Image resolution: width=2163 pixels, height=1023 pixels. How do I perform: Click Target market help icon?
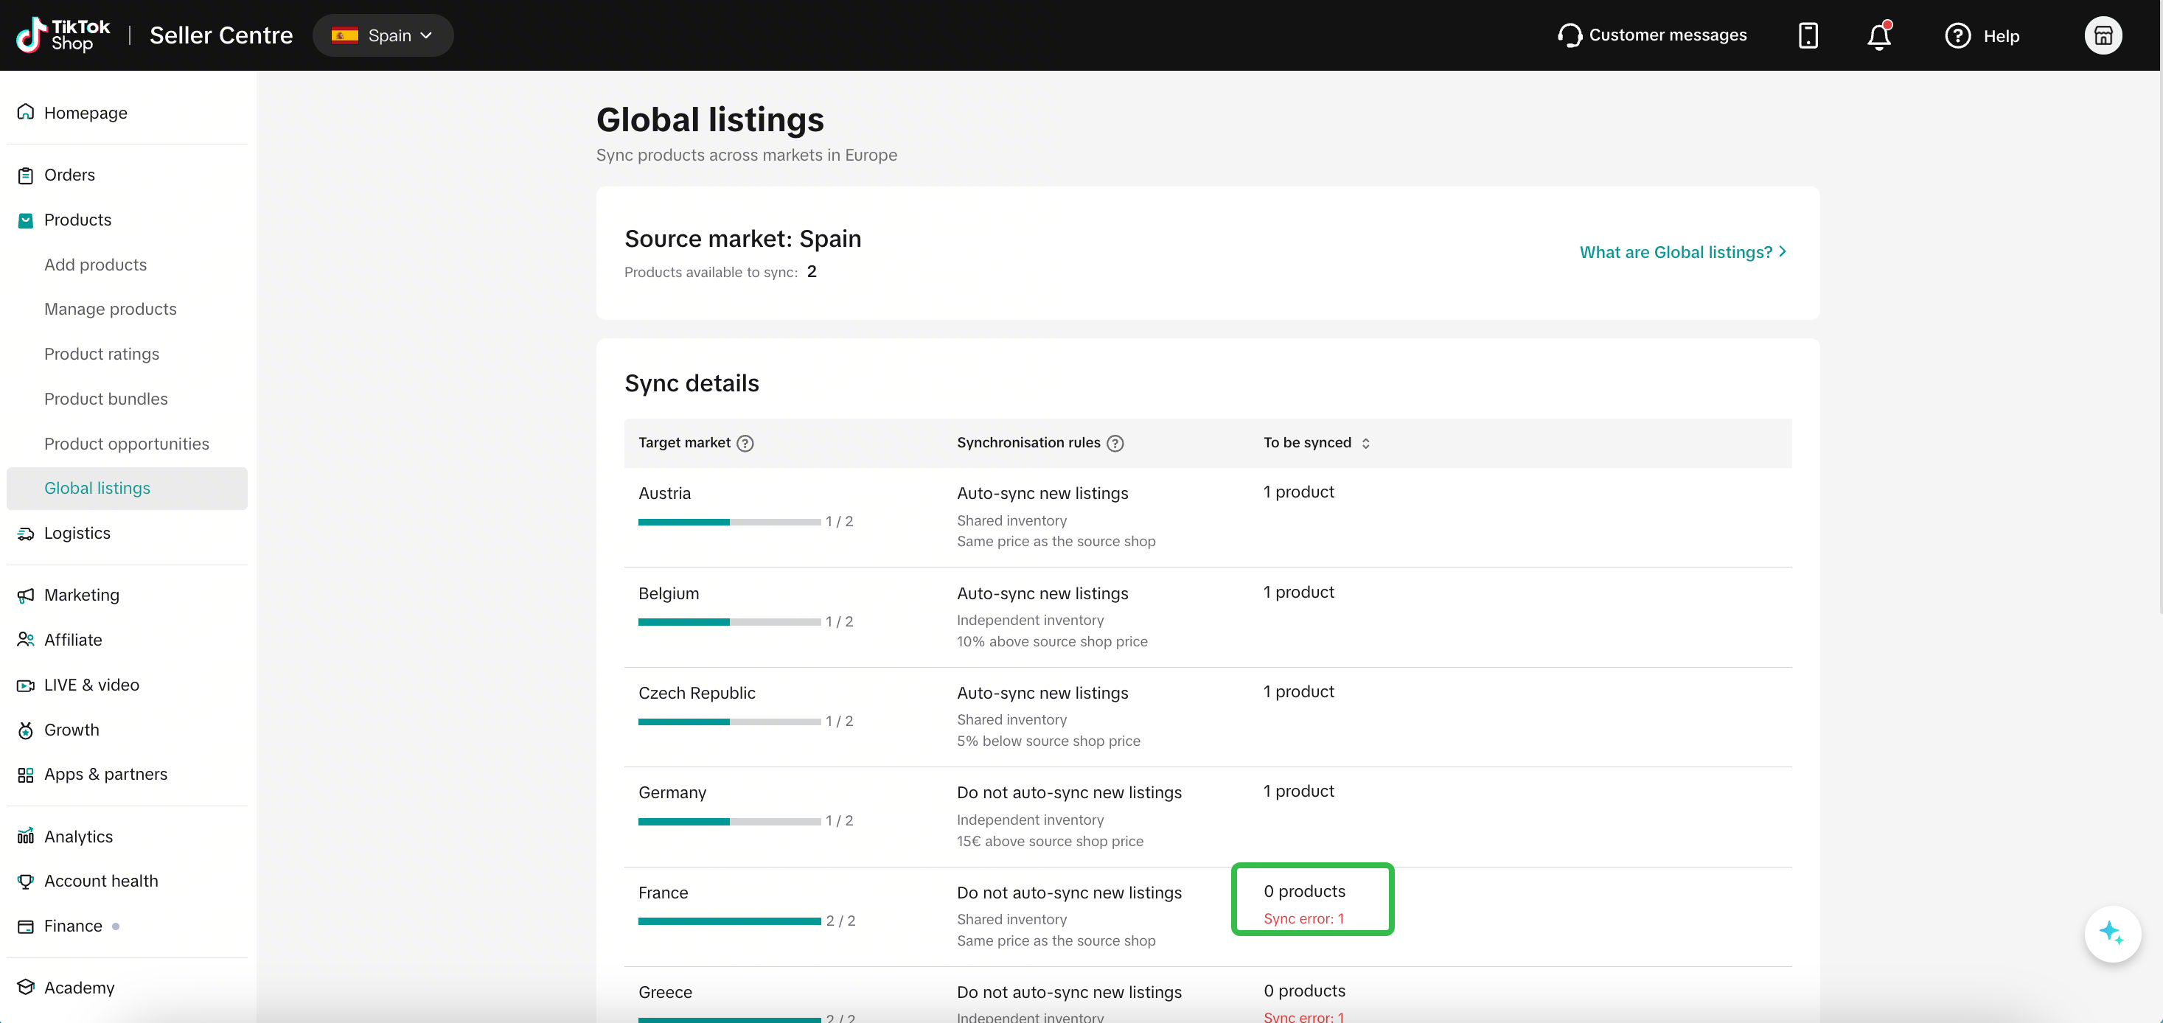pos(745,443)
